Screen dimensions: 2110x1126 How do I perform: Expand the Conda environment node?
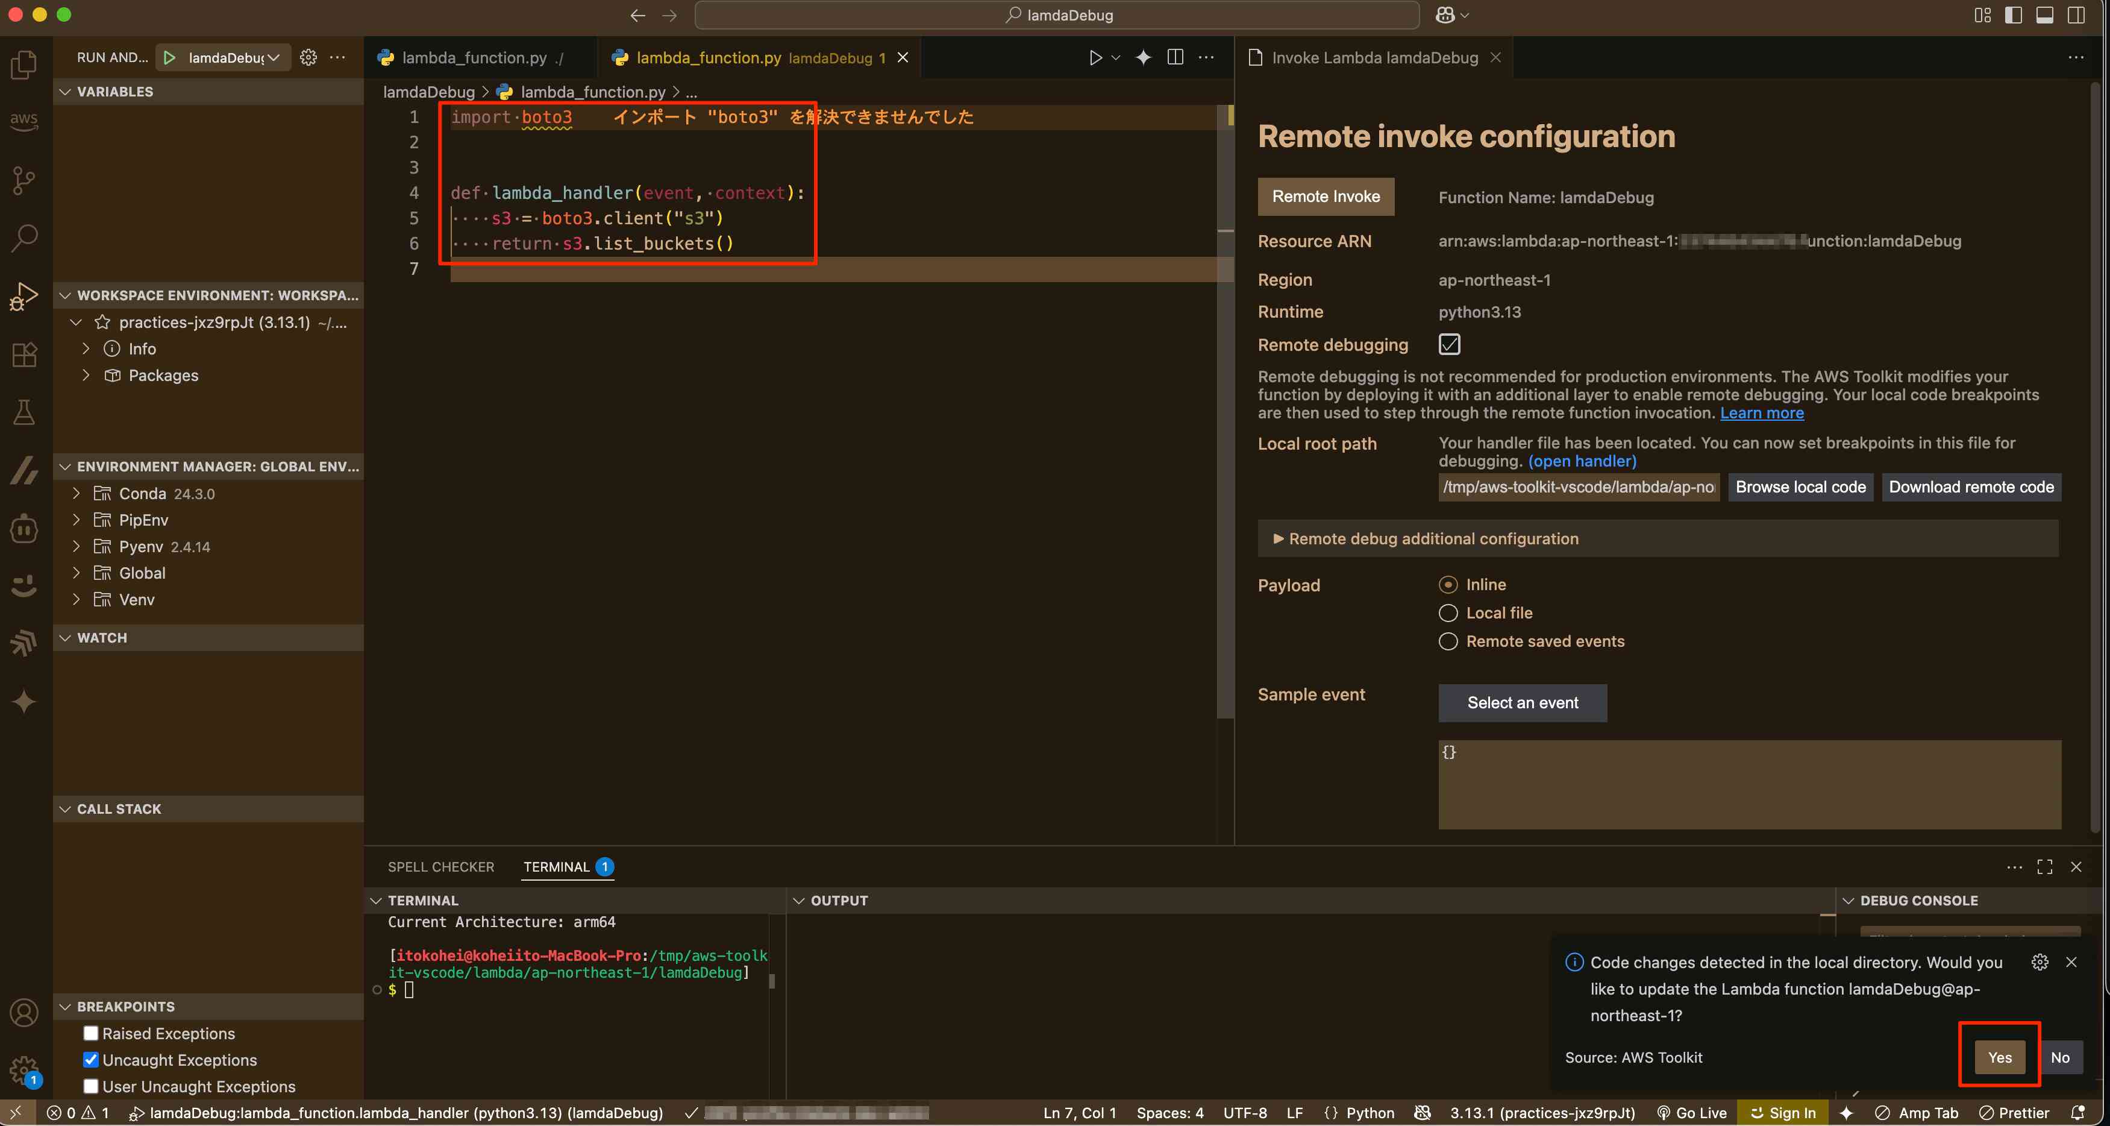[76, 493]
